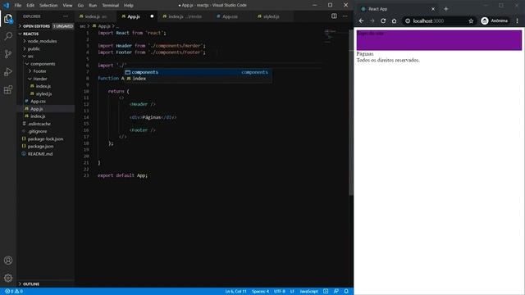The image size is (525, 295).
Task: Open the Run menu
Action: (x=93, y=6)
